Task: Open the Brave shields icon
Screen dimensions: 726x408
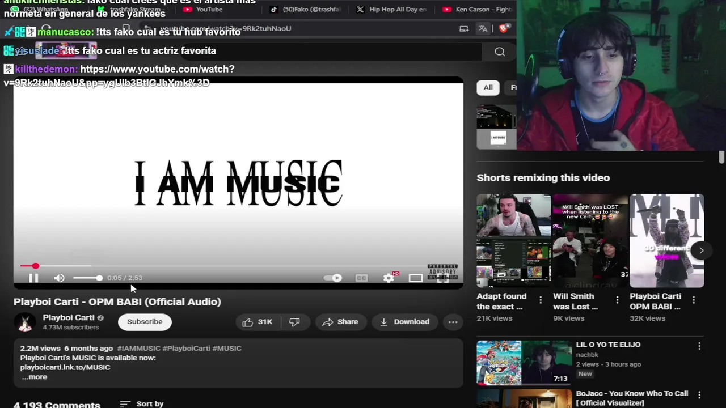Action: coord(504,28)
